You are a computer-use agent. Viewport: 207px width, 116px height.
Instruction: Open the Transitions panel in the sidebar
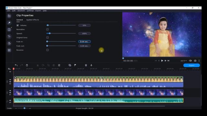tap(9, 30)
